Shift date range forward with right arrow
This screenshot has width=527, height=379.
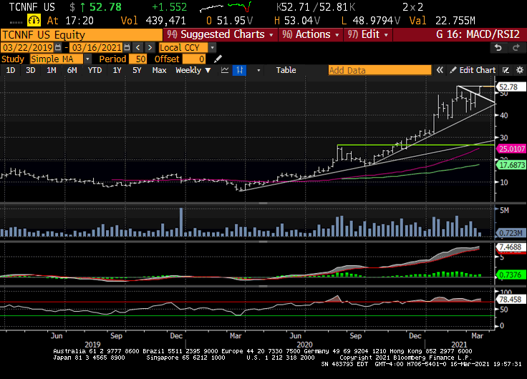[x=150, y=47]
